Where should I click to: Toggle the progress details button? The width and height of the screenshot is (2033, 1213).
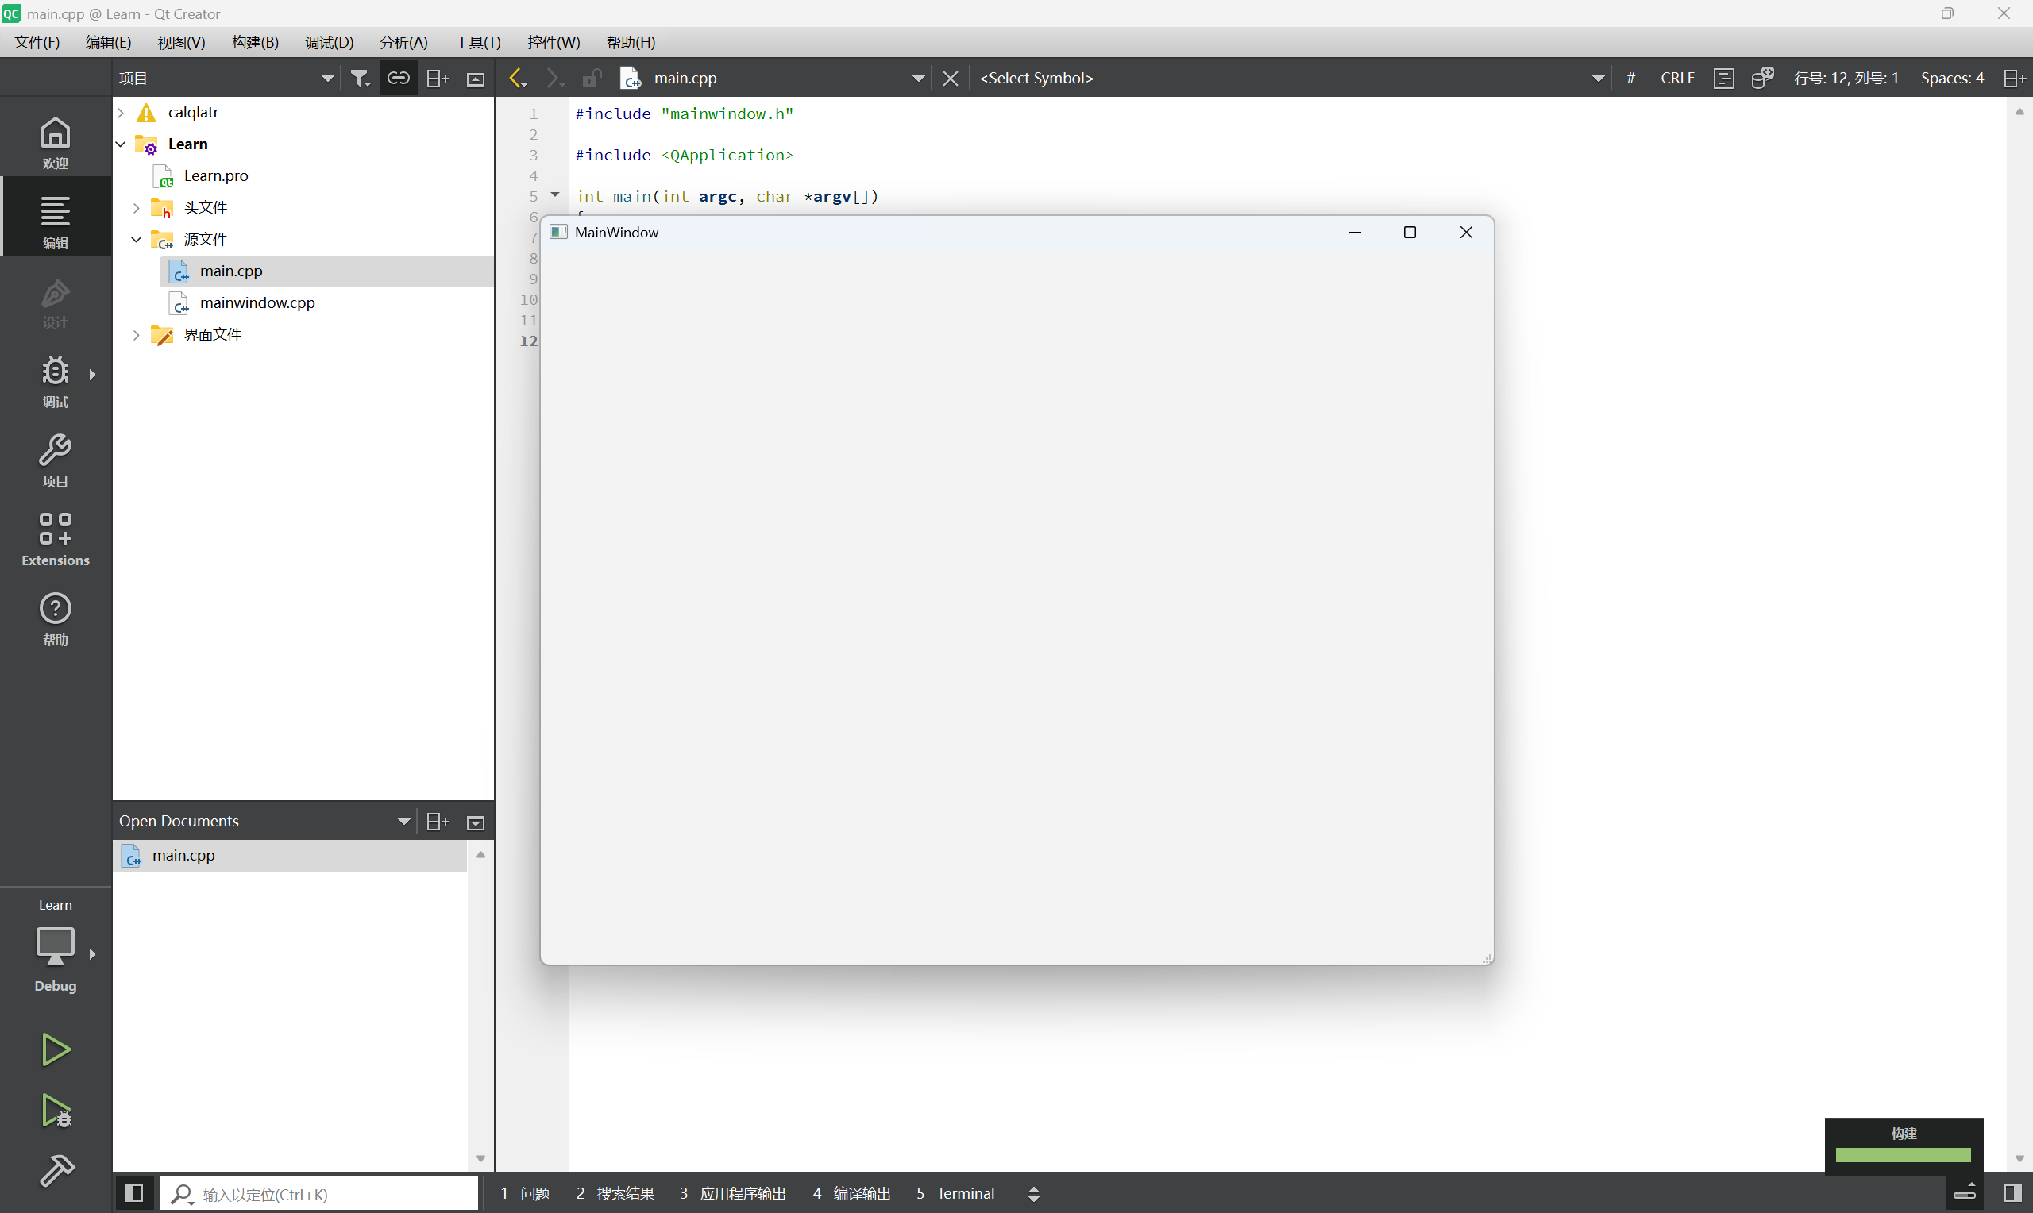click(1965, 1193)
